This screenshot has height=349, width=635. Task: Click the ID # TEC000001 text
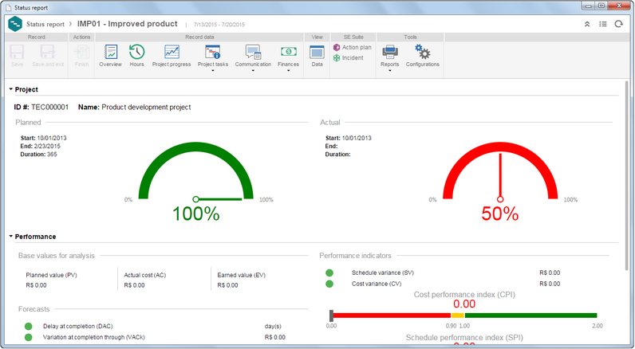41,107
